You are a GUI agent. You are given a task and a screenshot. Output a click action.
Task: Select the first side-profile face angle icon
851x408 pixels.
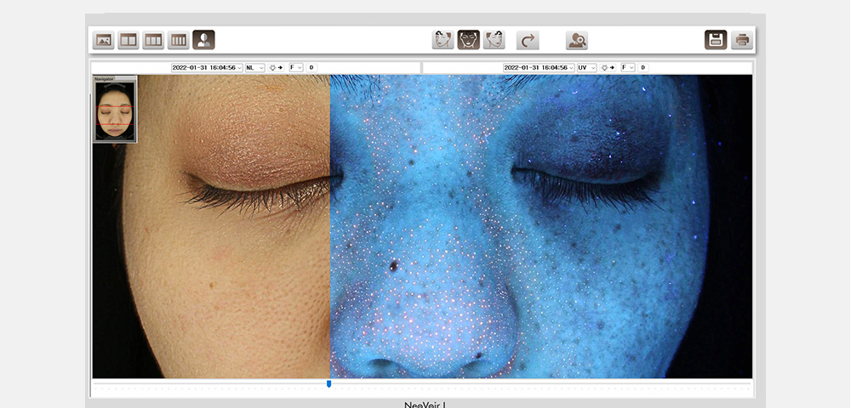[x=443, y=40]
